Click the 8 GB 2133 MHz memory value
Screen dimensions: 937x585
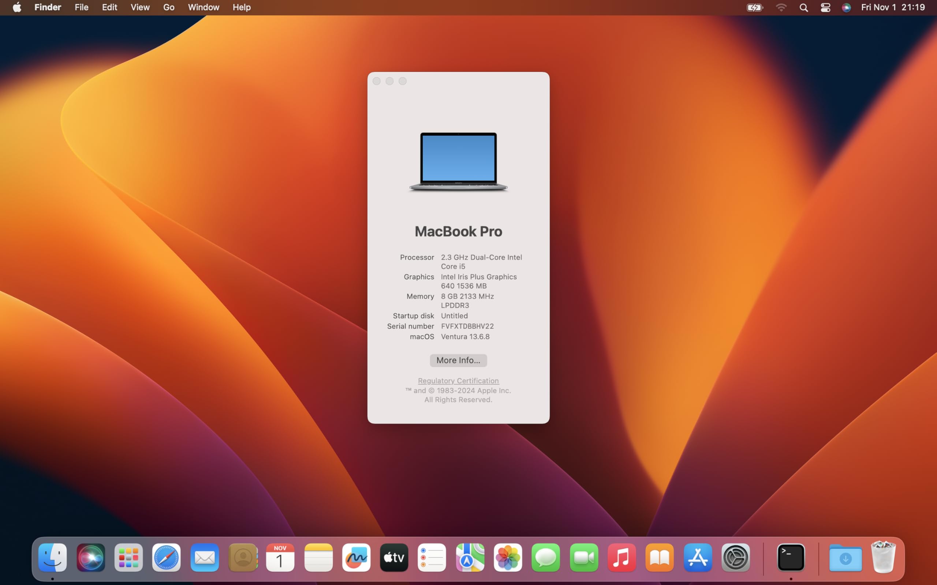467,301
